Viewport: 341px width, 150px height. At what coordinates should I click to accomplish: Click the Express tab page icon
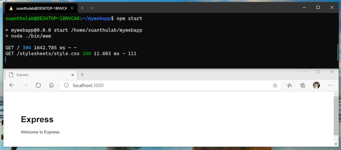point(11,75)
